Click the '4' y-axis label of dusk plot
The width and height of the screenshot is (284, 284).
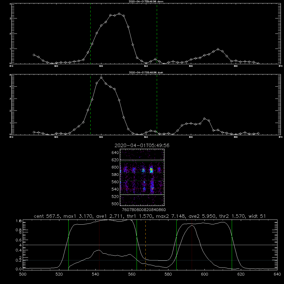tap(10, 87)
